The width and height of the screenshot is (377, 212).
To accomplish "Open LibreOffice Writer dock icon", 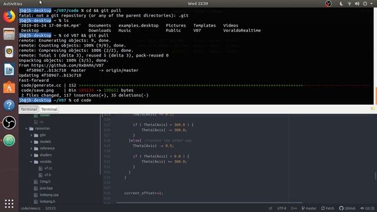I will tap(9, 69).
